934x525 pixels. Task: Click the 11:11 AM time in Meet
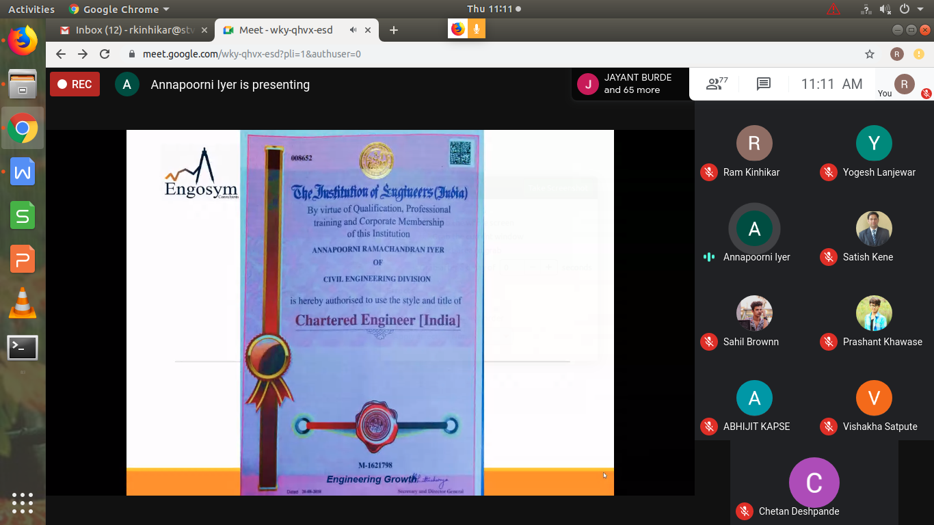tap(831, 84)
